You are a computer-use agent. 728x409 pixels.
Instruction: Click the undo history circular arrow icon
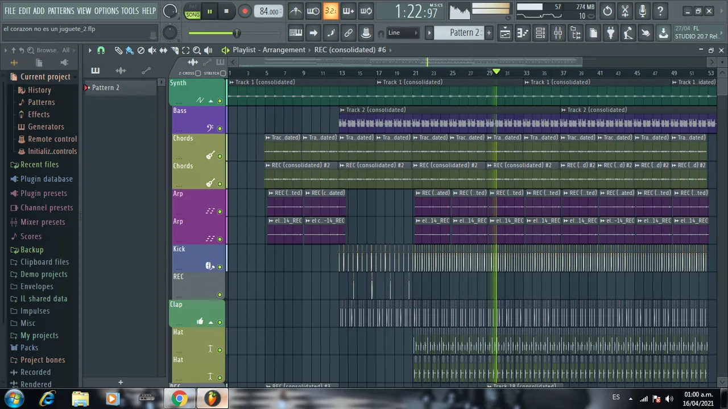pos(607,11)
